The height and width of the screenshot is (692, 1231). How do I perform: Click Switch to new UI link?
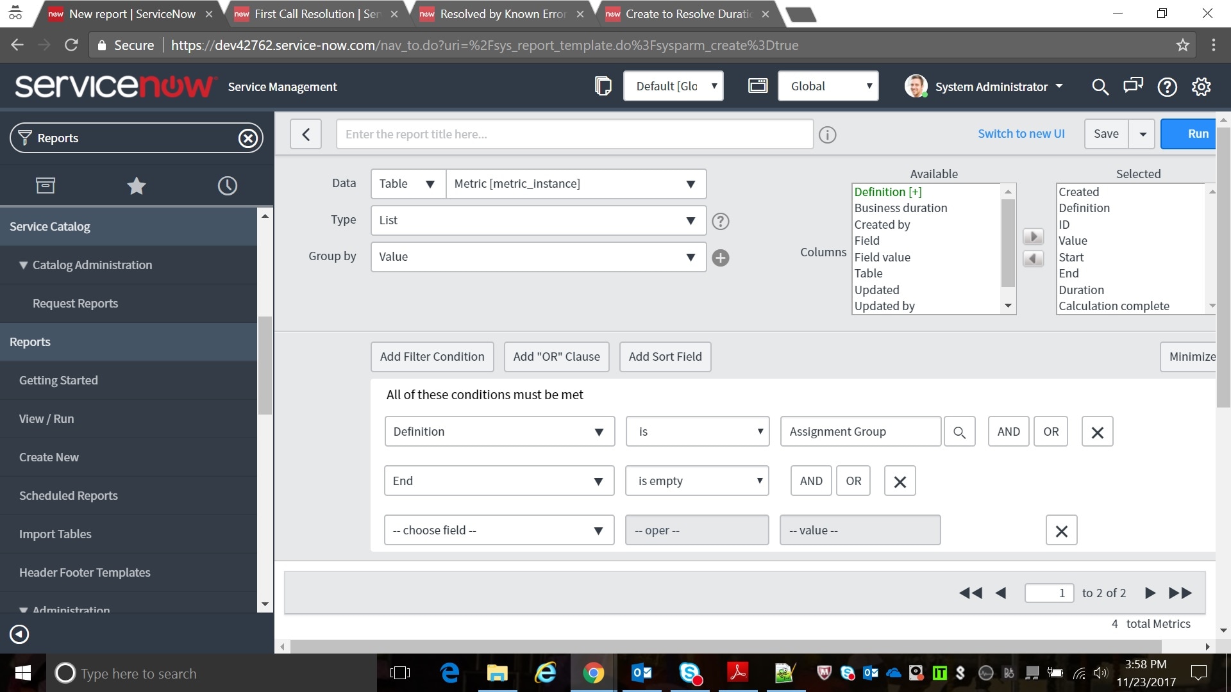pyautogui.click(x=1021, y=134)
